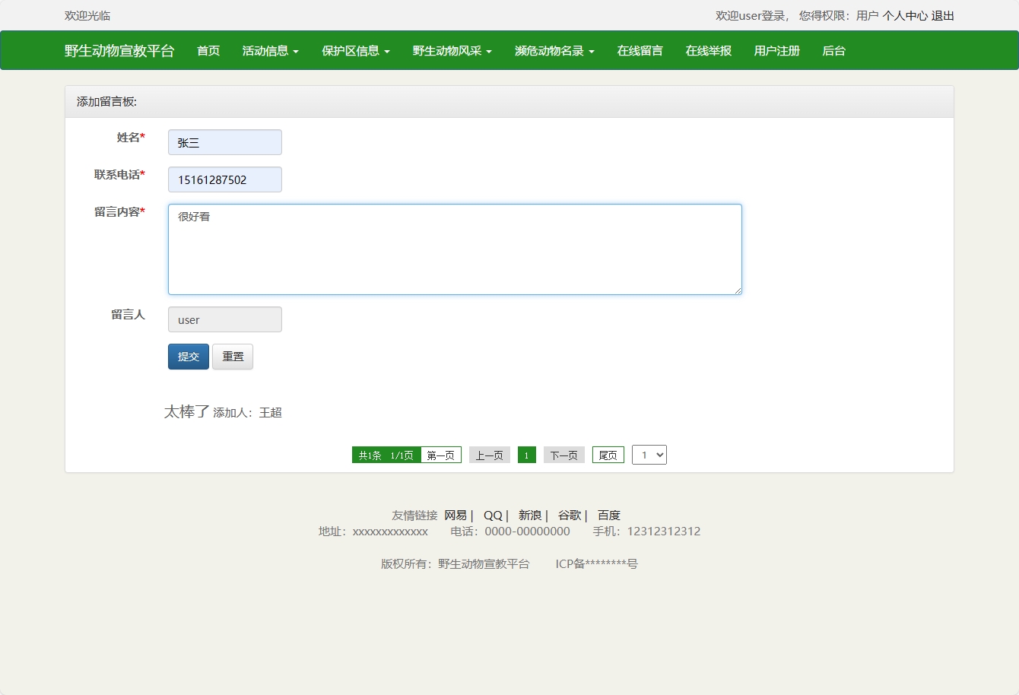Screen dimensions: 1019x695
Task: Navigate to the 首页 menu item
Action: (x=207, y=50)
